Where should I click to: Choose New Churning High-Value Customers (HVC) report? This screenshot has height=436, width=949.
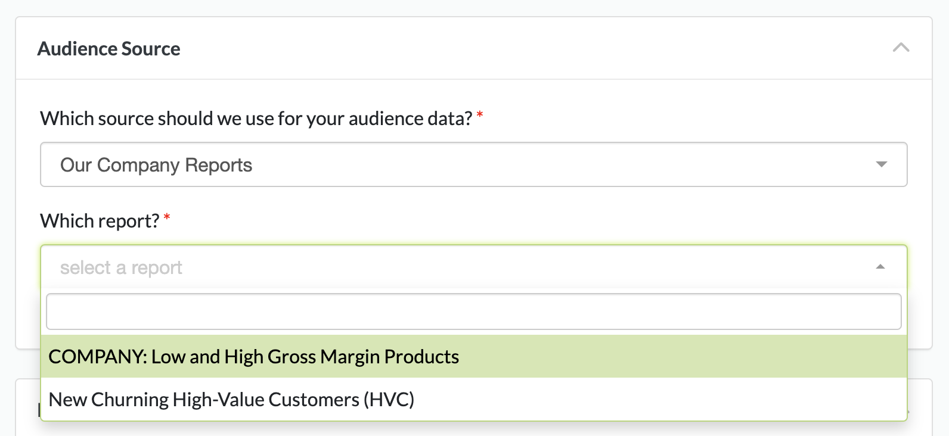point(231,399)
